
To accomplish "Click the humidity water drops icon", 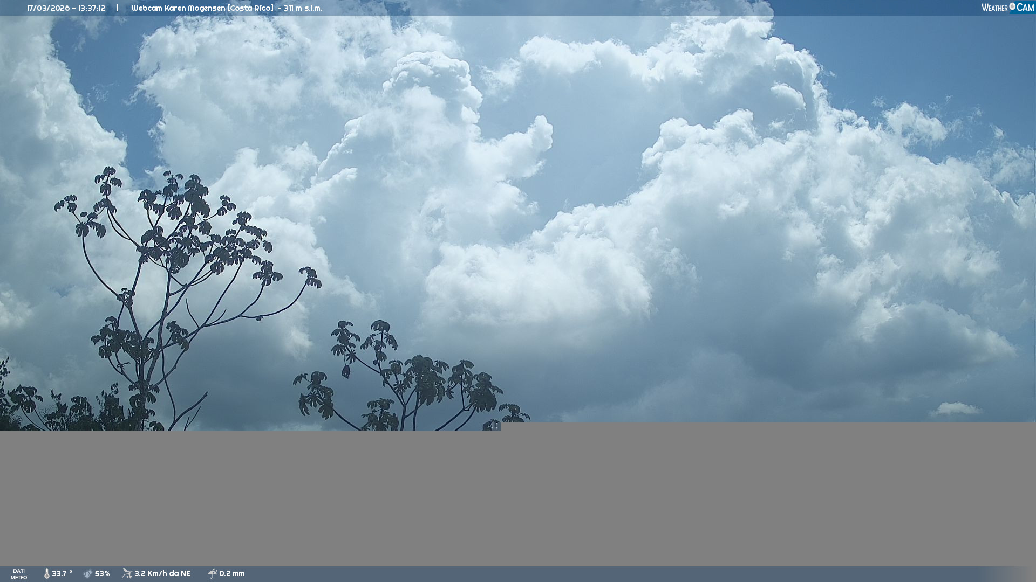I will [x=88, y=574].
